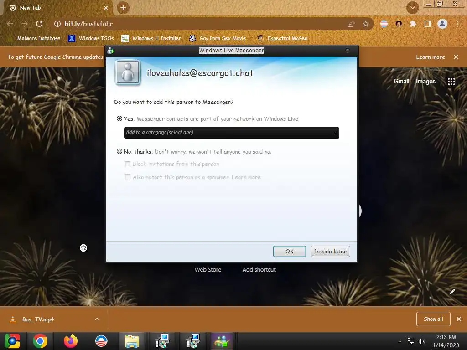Click the volume speaker tray icon
The width and height of the screenshot is (467, 350).
[422, 341]
